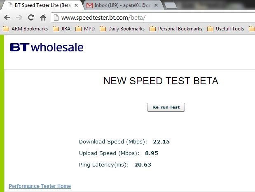The image size is (255, 192).
Task: Click the upload speed value 8.95
Action: click(152, 153)
